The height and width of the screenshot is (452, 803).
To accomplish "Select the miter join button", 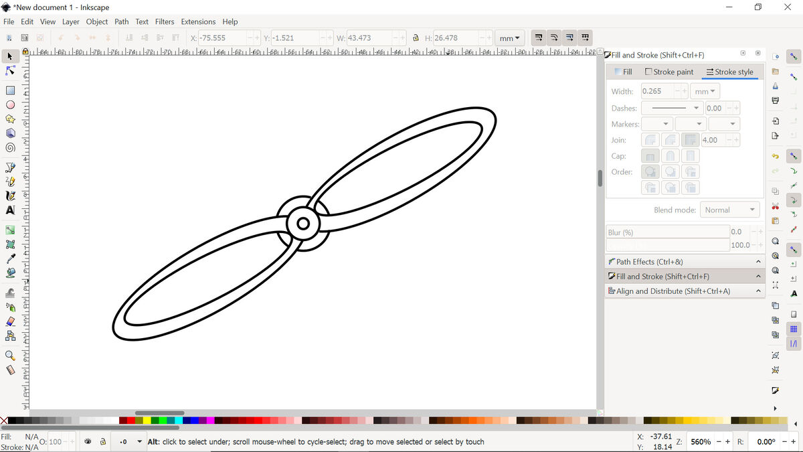I will [691, 140].
